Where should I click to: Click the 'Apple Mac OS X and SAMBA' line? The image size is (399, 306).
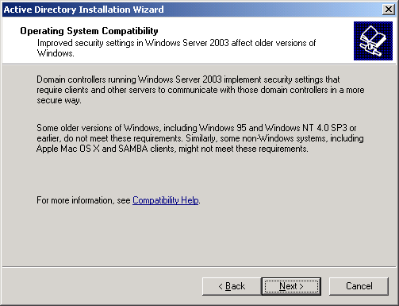[x=172, y=149]
